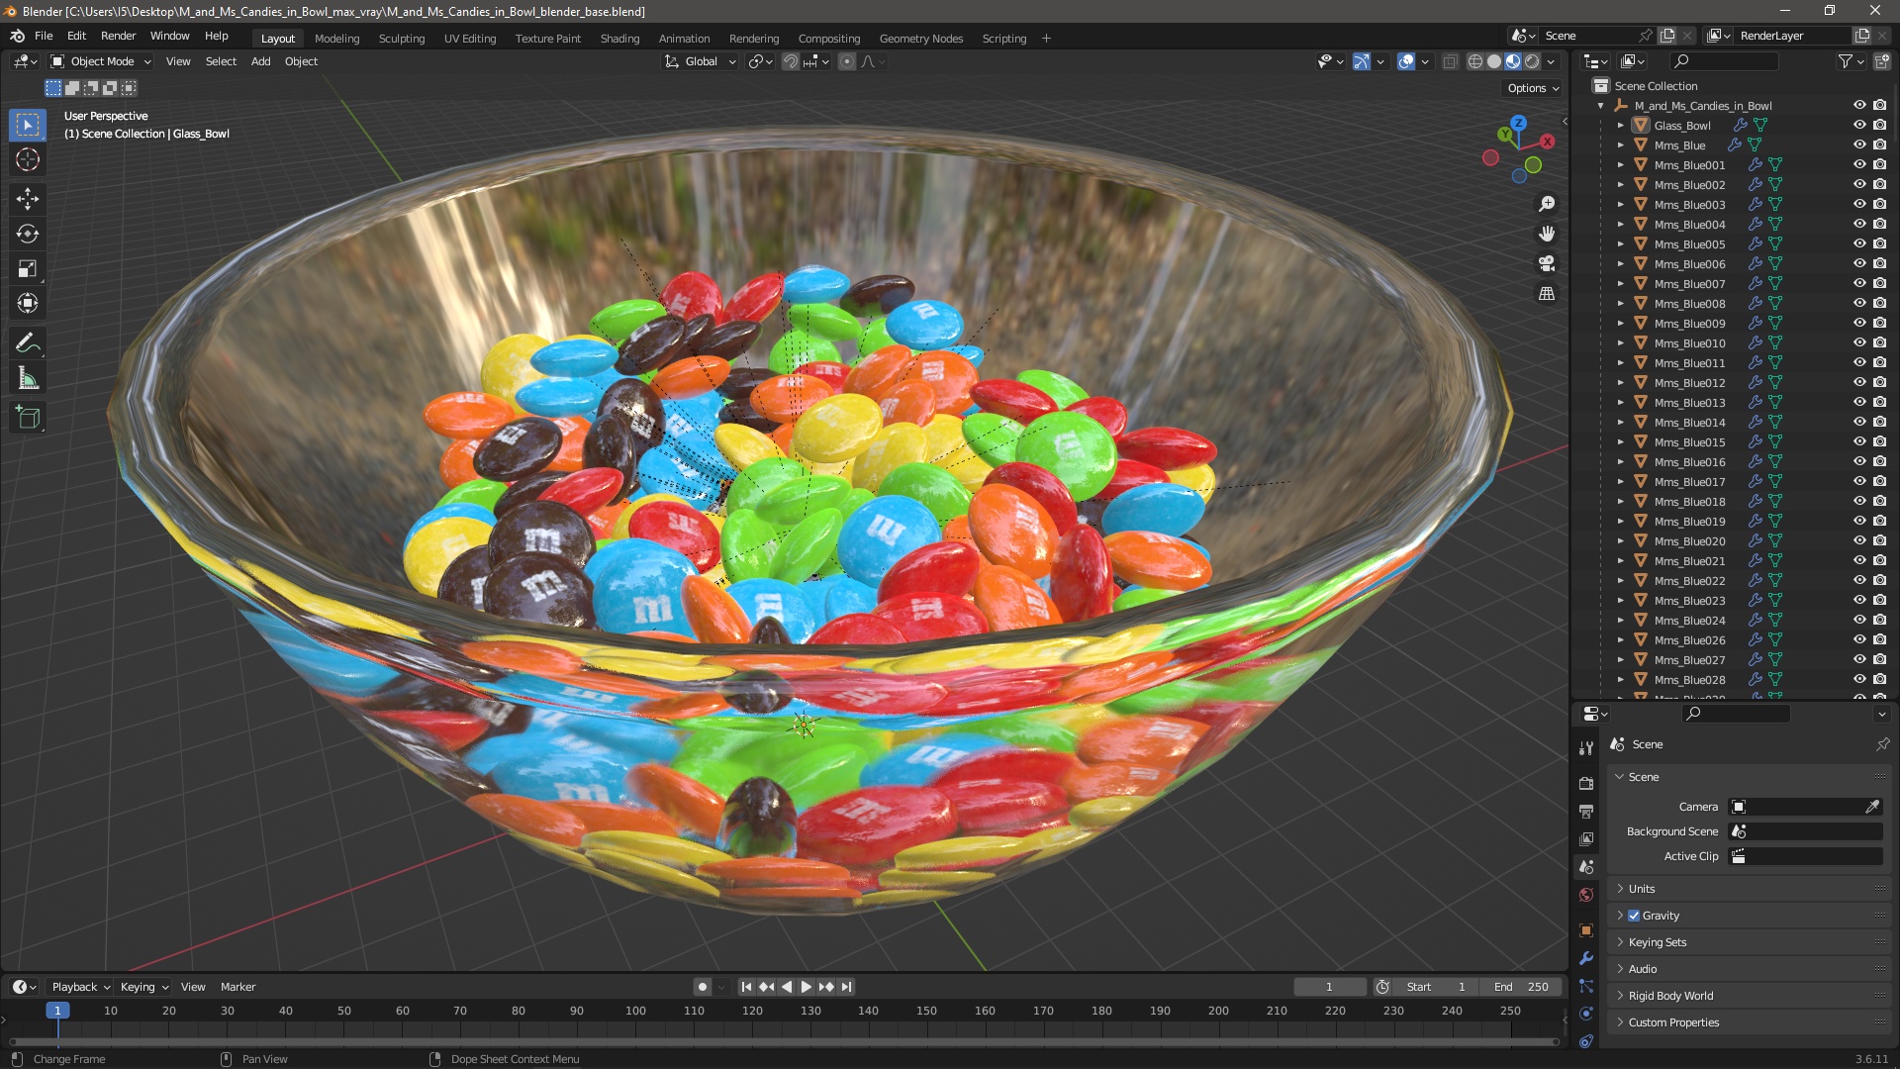Open the Particles properties tab

[1586, 986]
